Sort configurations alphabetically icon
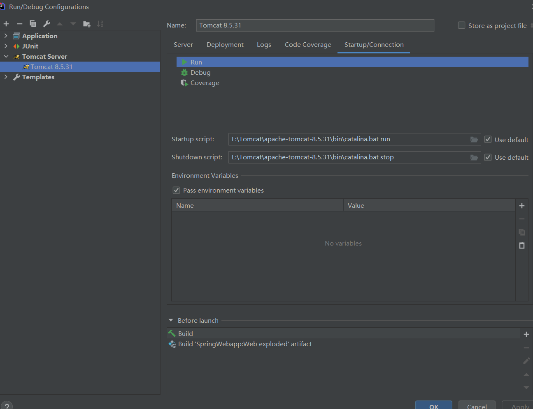The width and height of the screenshot is (533, 409). click(x=100, y=24)
